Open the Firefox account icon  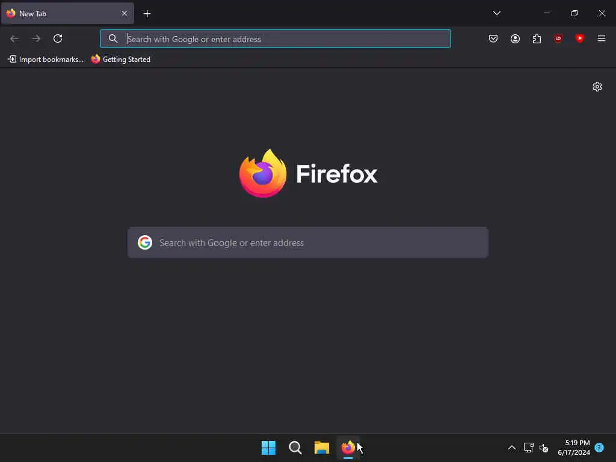click(515, 38)
